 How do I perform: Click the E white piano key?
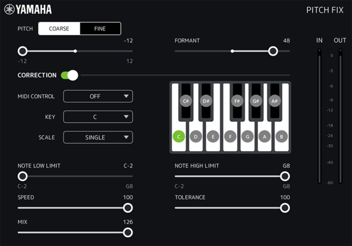pyautogui.click(x=214, y=136)
